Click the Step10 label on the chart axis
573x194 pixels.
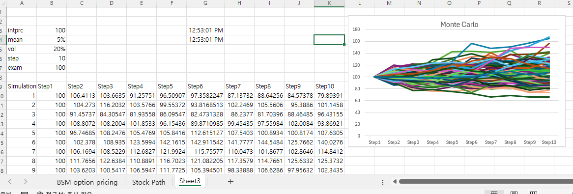549,142
